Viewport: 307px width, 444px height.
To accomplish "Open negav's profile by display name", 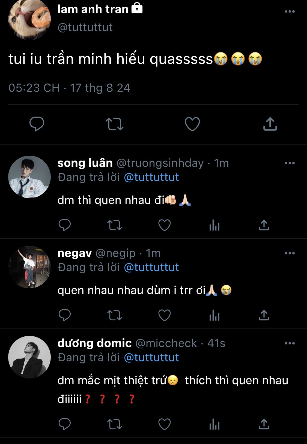I will coord(74,253).
